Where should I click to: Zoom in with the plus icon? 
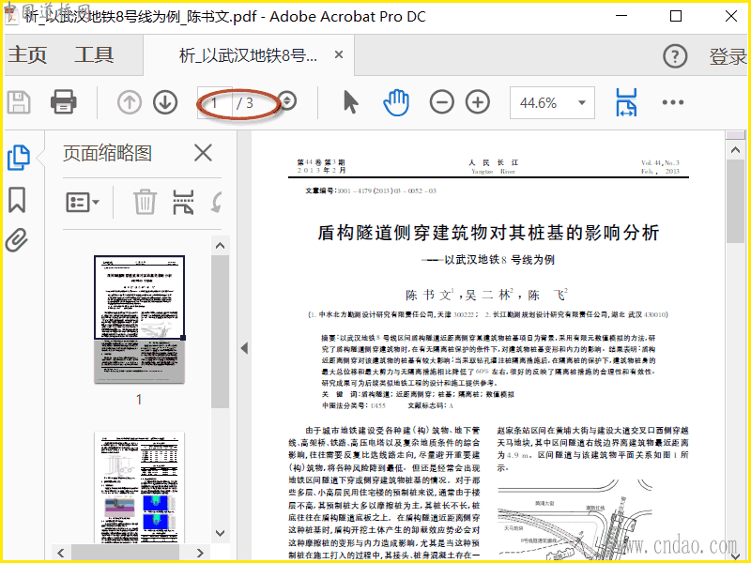478,102
